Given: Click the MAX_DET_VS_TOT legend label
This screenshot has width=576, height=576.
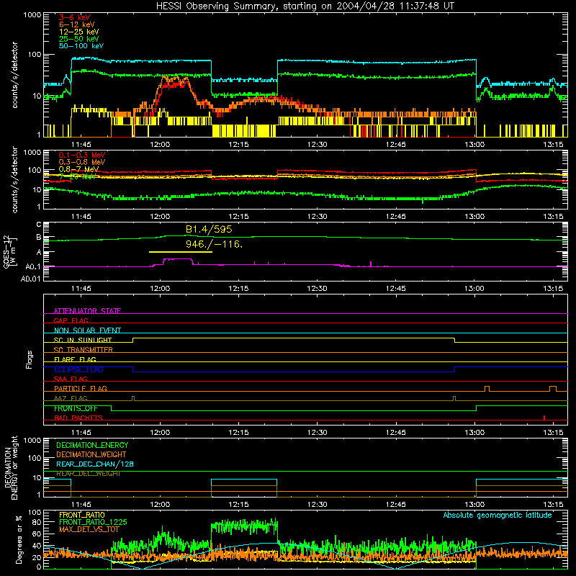Looking at the screenshot, I should click(89, 529).
